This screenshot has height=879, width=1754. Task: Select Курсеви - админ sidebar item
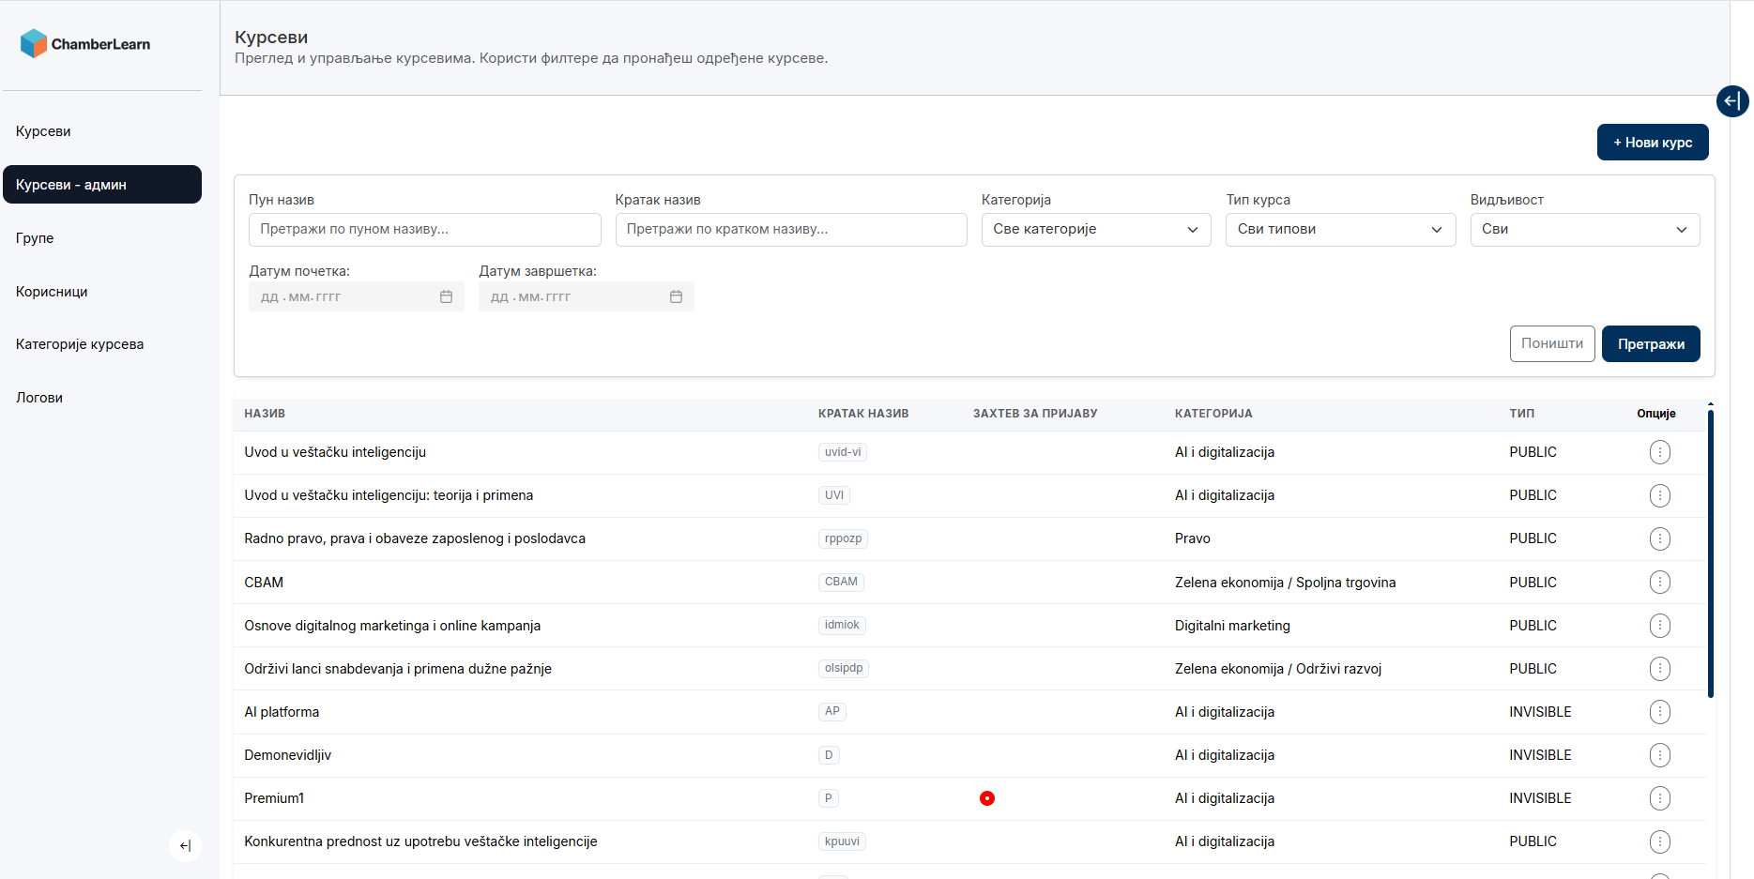tap(102, 185)
